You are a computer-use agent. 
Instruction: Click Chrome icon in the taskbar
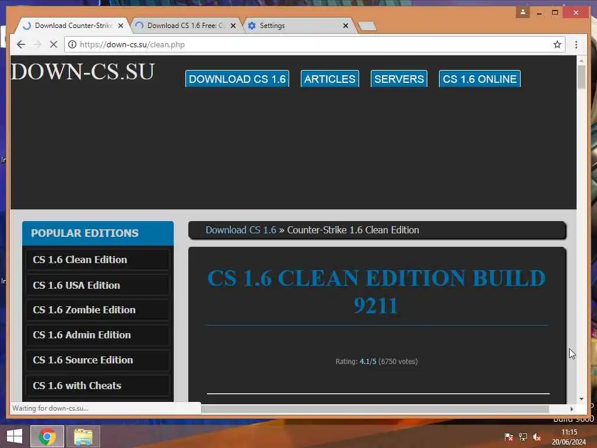click(47, 436)
